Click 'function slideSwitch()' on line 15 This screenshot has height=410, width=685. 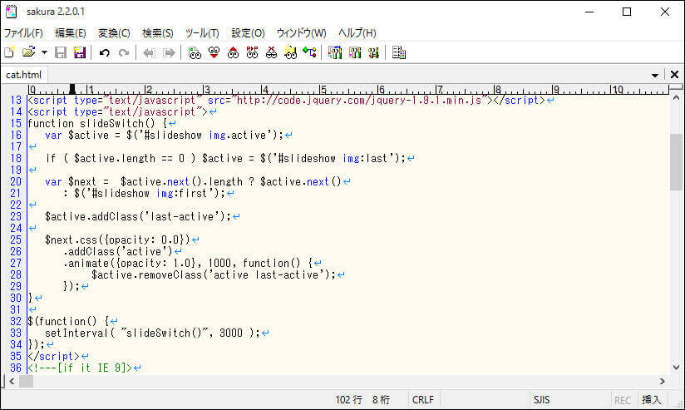point(91,124)
